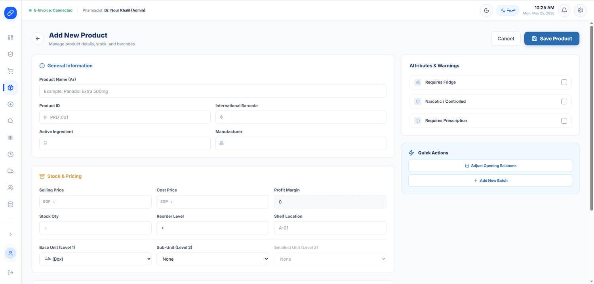Click the Stock Qty field
Screen dimensions: 594x284
(95, 228)
